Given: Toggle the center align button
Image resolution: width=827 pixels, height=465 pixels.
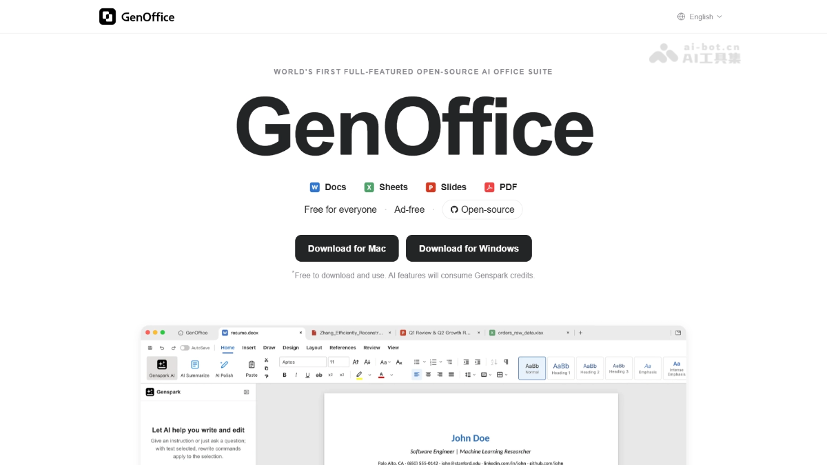Looking at the screenshot, I should 429,375.
